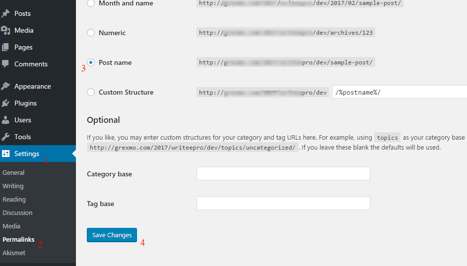Select the Numeric permalink radio button
The height and width of the screenshot is (266, 467).
[91, 33]
